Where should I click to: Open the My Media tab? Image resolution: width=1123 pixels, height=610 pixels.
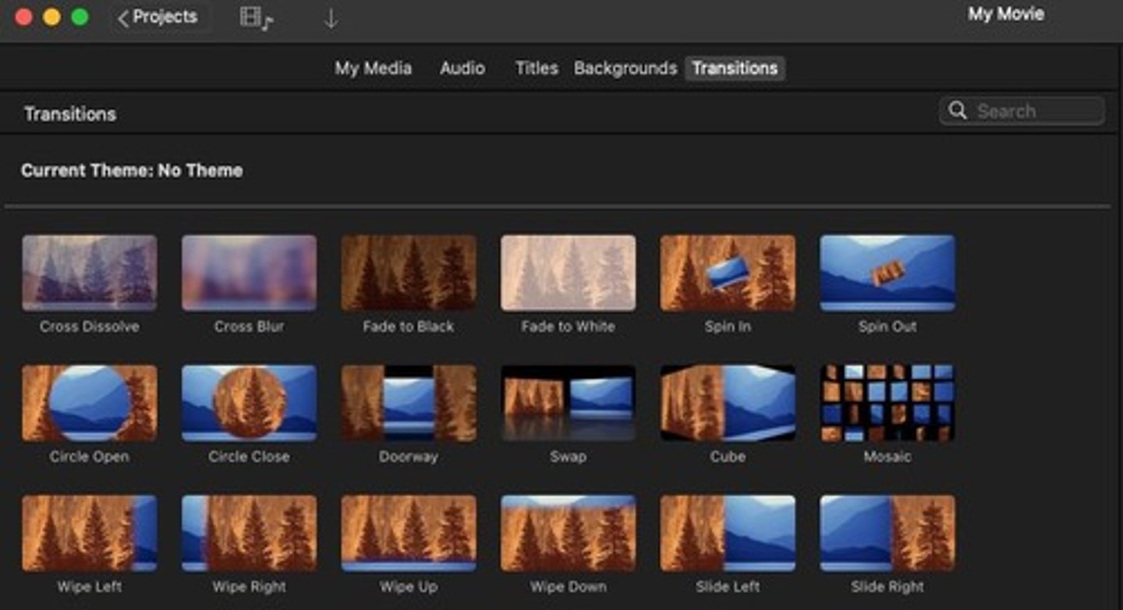point(373,69)
